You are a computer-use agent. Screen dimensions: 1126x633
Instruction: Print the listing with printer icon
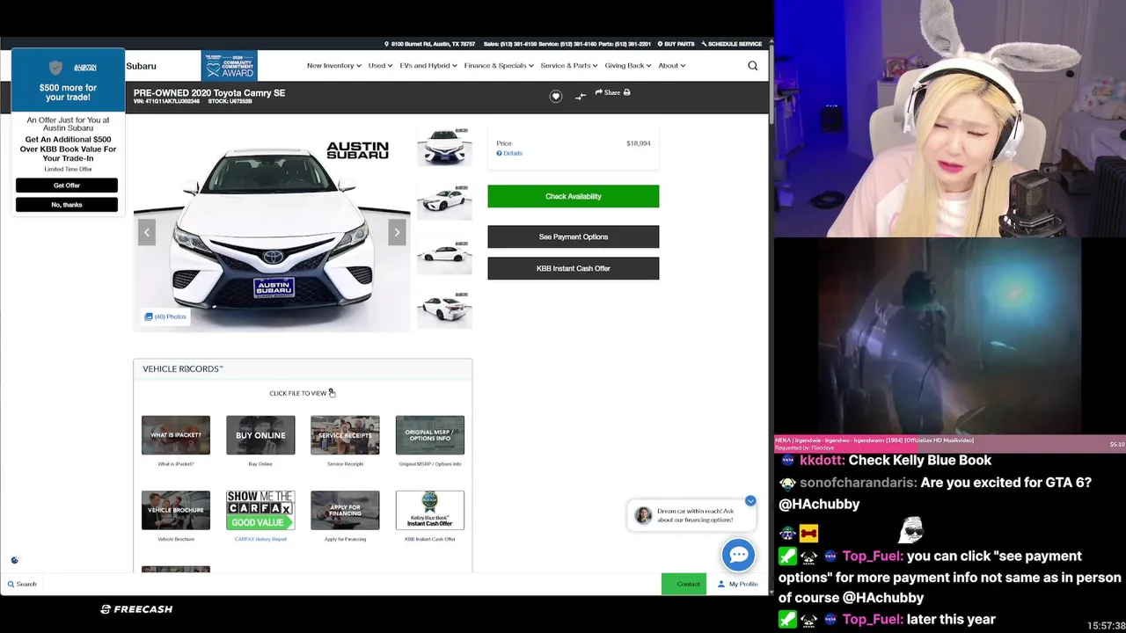pos(626,92)
